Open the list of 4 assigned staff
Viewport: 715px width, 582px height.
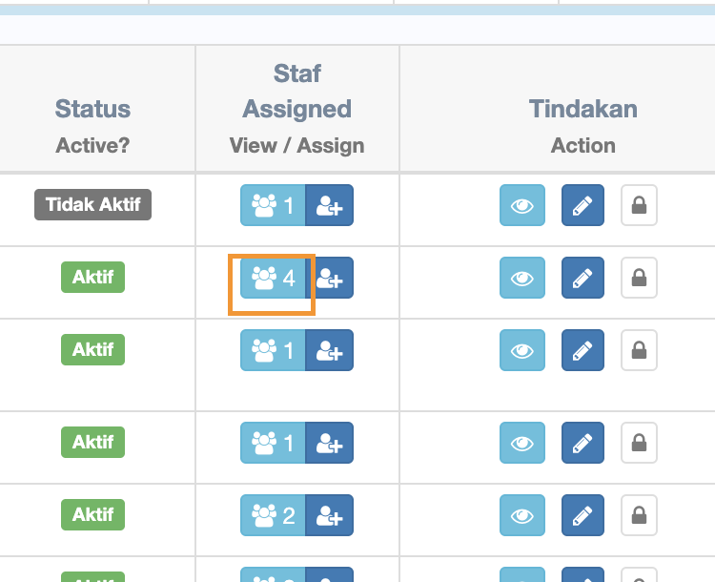(x=273, y=278)
